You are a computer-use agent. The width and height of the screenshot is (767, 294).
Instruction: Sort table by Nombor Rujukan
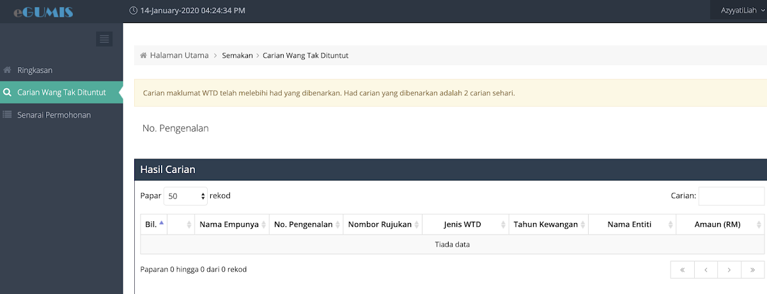coord(383,224)
